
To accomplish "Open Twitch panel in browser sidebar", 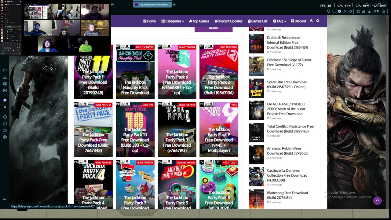I will [x=5, y=100].
